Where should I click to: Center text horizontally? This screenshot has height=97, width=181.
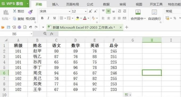(x=109, y=18)
